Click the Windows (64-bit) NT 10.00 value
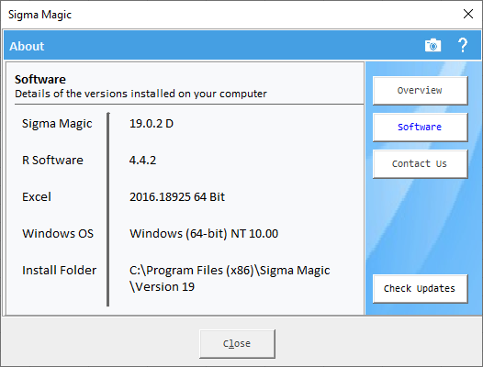The width and height of the screenshot is (483, 367). [x=204, y=234]
